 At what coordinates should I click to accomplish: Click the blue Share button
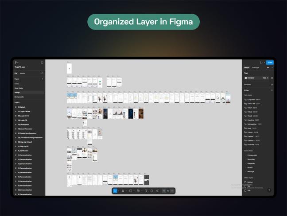point(270,63)
